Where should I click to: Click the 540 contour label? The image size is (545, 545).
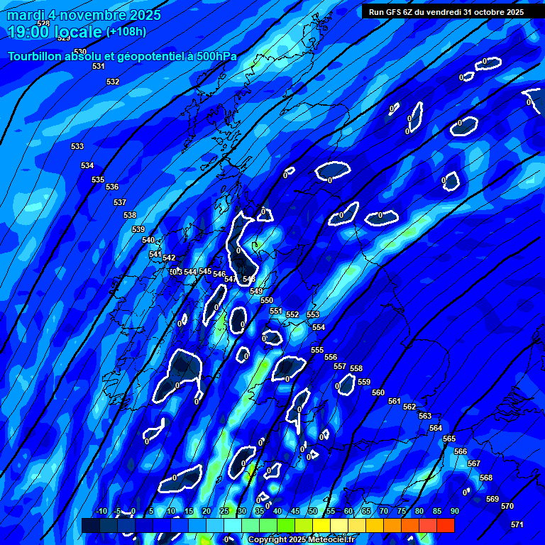point(148,241)
